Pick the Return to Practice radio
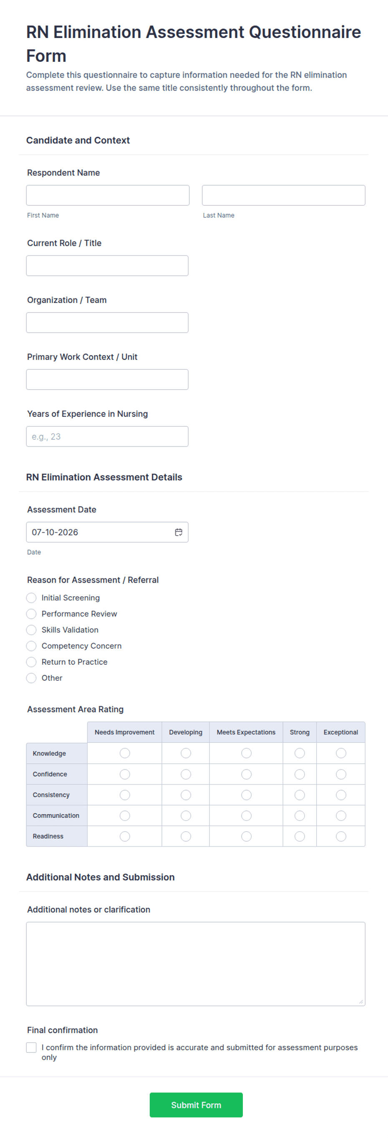This screenshot has height=1138, width=388. (31, 662)
